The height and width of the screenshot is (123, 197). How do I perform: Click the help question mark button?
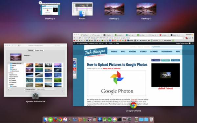(62, 92)
